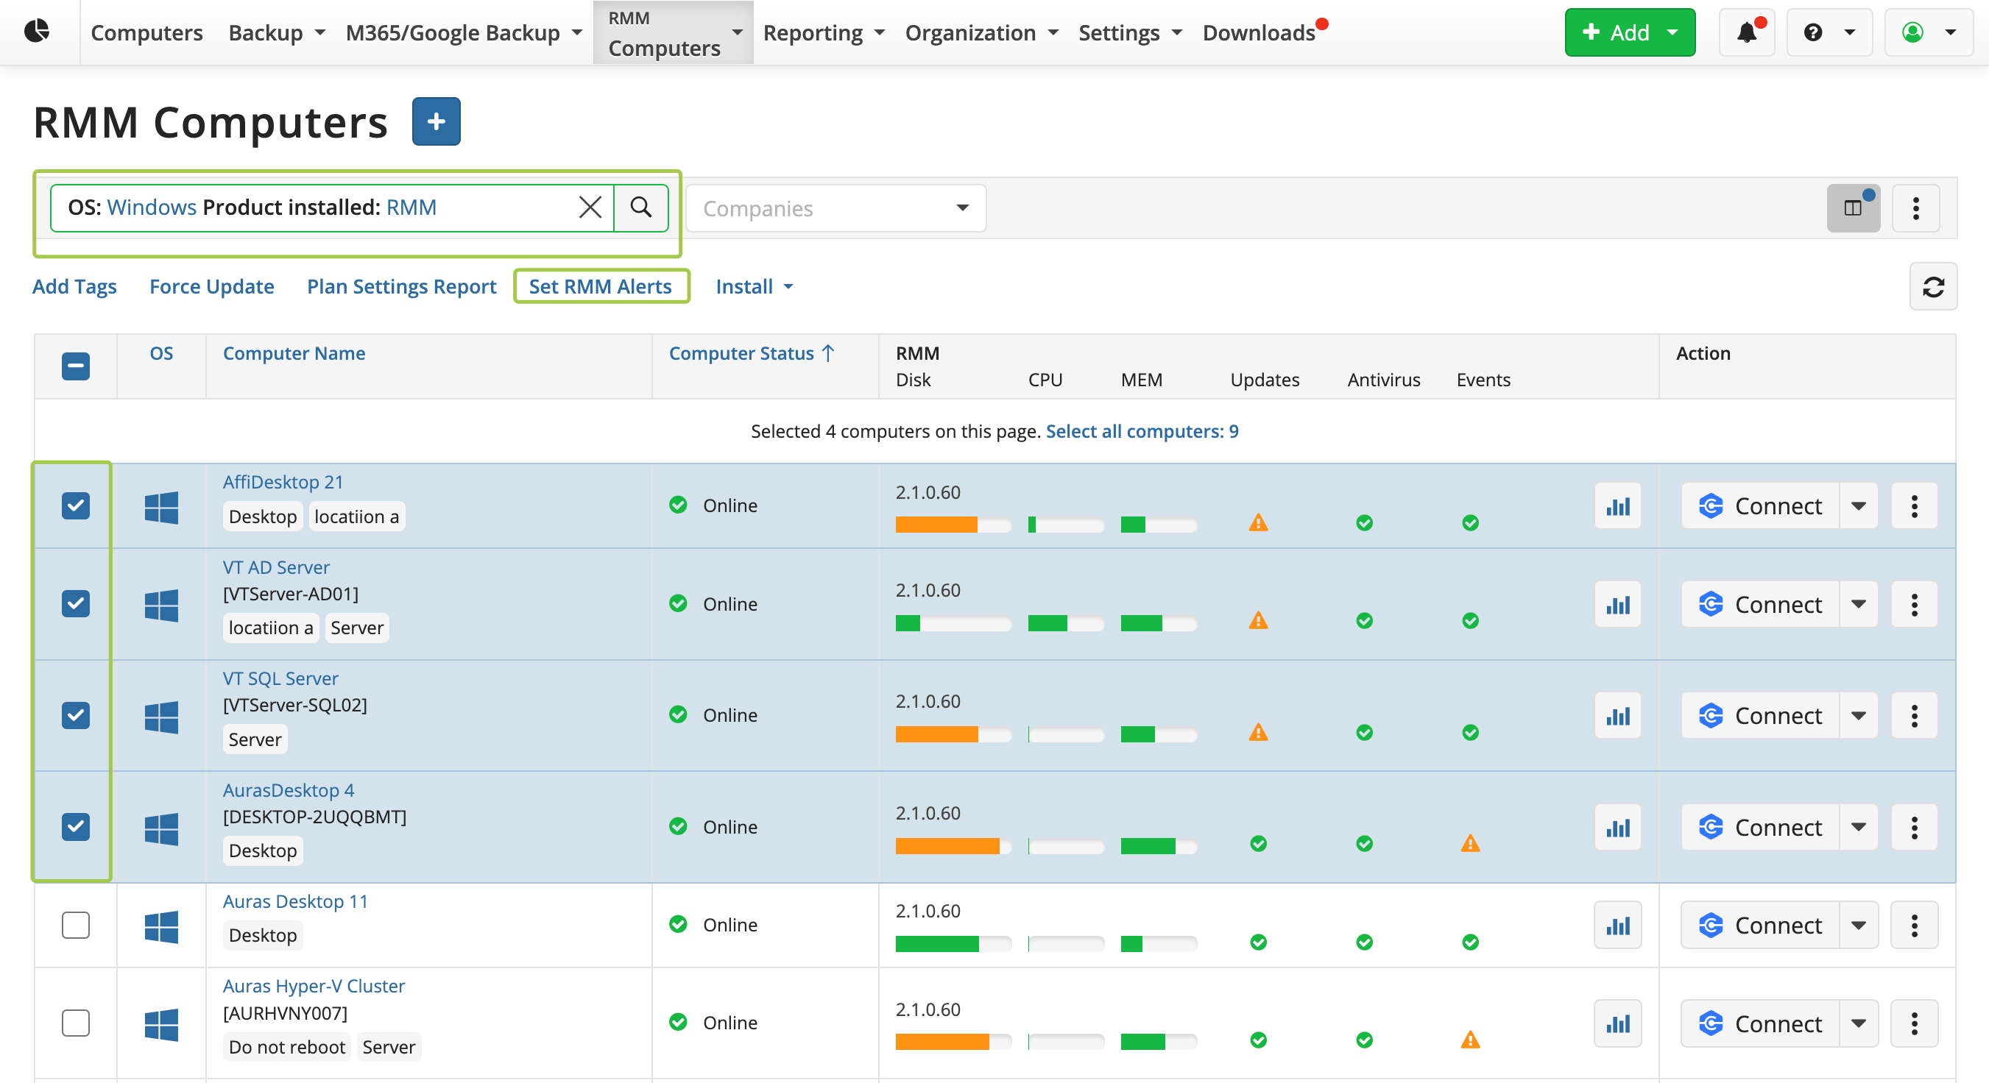This screenshot has height=1083, width=1989.
Task: Open the Organization menu
Action: 981,32
